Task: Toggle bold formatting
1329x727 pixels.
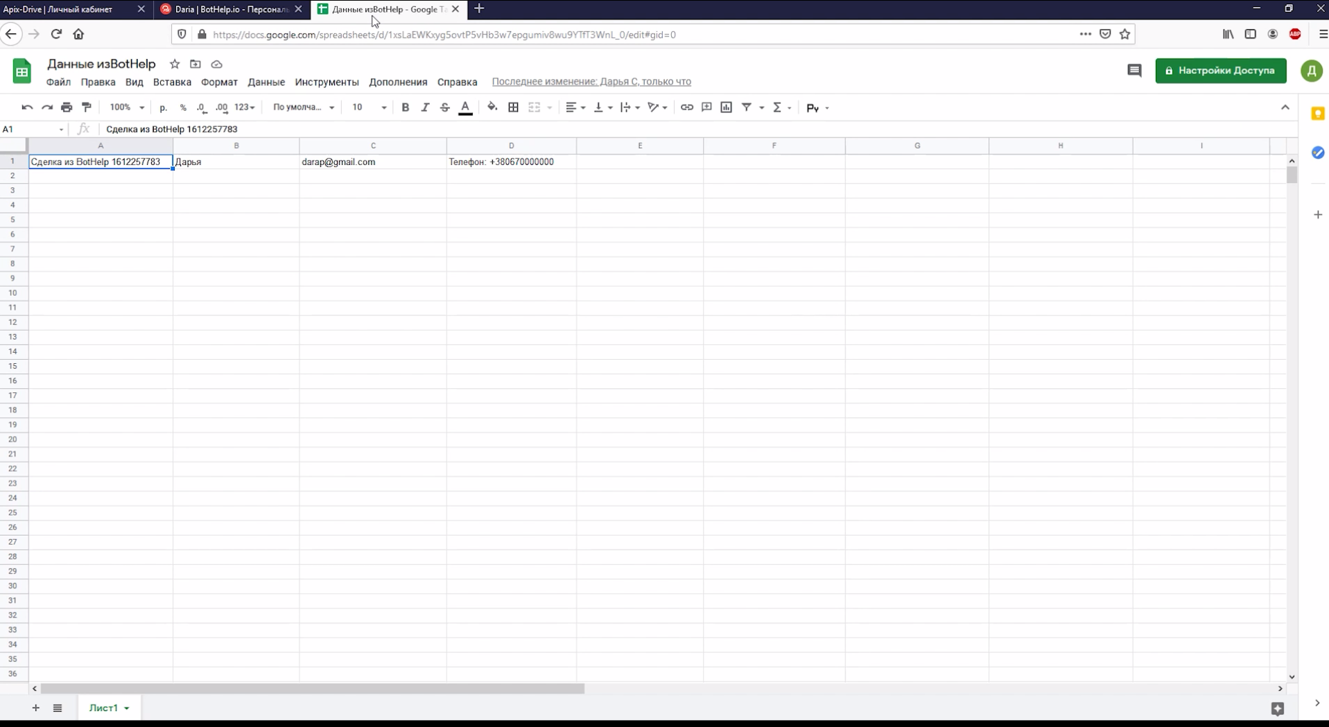Action: 406,107
